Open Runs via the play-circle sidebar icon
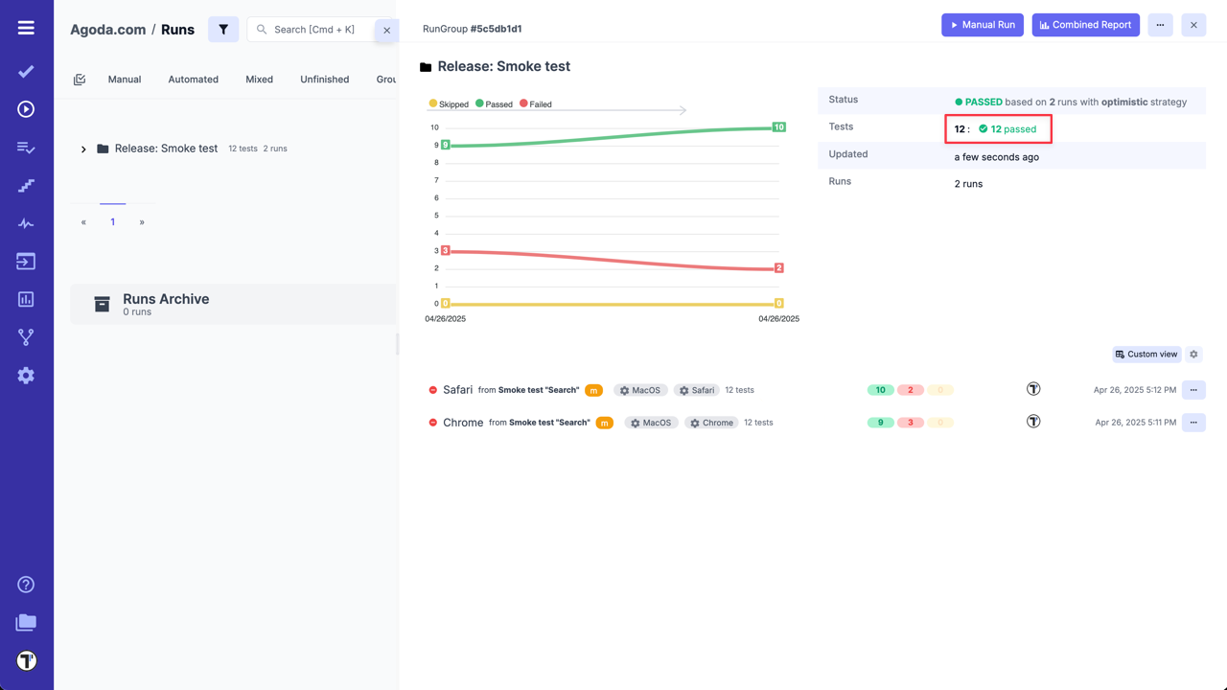Viewport: 1227px width, 690px height. tap(26, 109)
